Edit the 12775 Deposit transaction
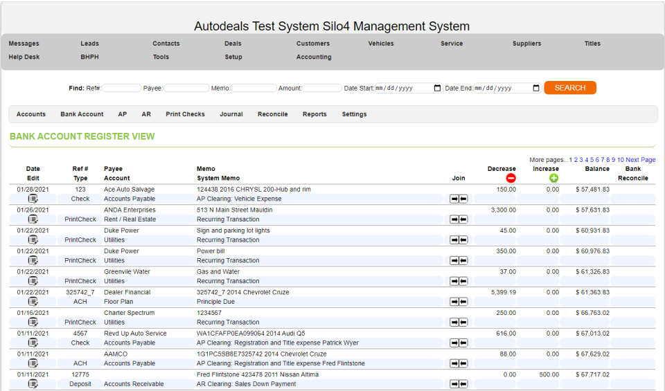665x391 pixels. pos(33,384)
